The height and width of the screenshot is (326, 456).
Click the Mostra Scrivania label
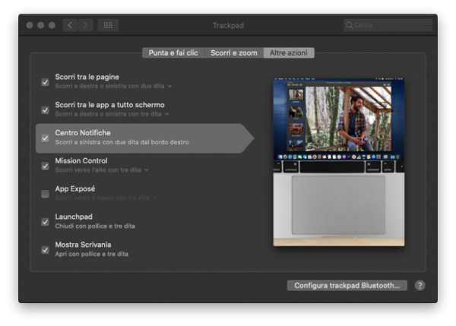pyautogui.click(x=83, y=245)
